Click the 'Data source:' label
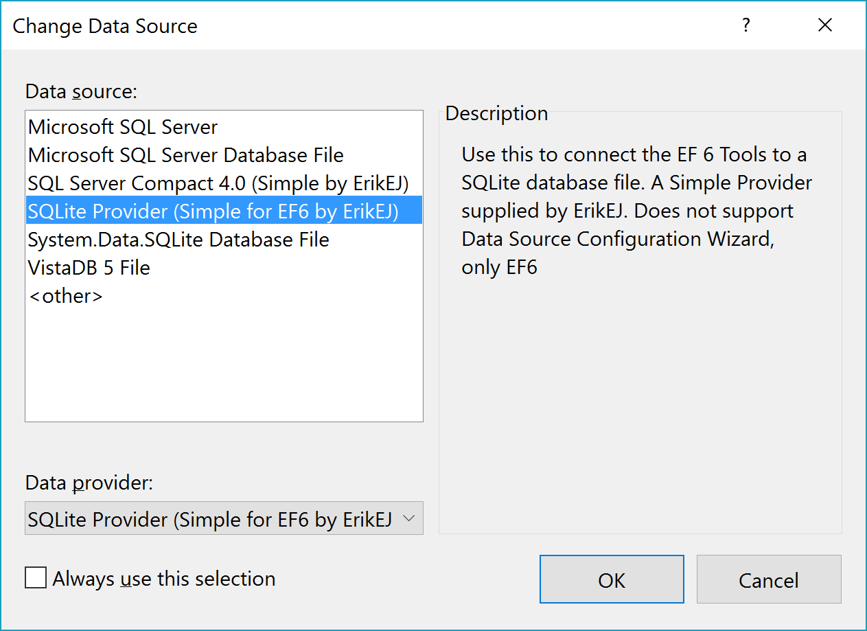 point(82,91)
